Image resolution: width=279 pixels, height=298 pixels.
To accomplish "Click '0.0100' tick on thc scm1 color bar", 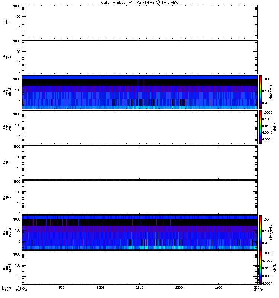I will [267, 268].
